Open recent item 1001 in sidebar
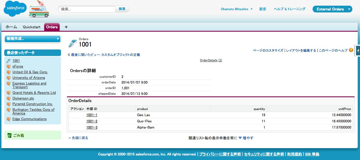The image size is (360, 160). point(16,61)
